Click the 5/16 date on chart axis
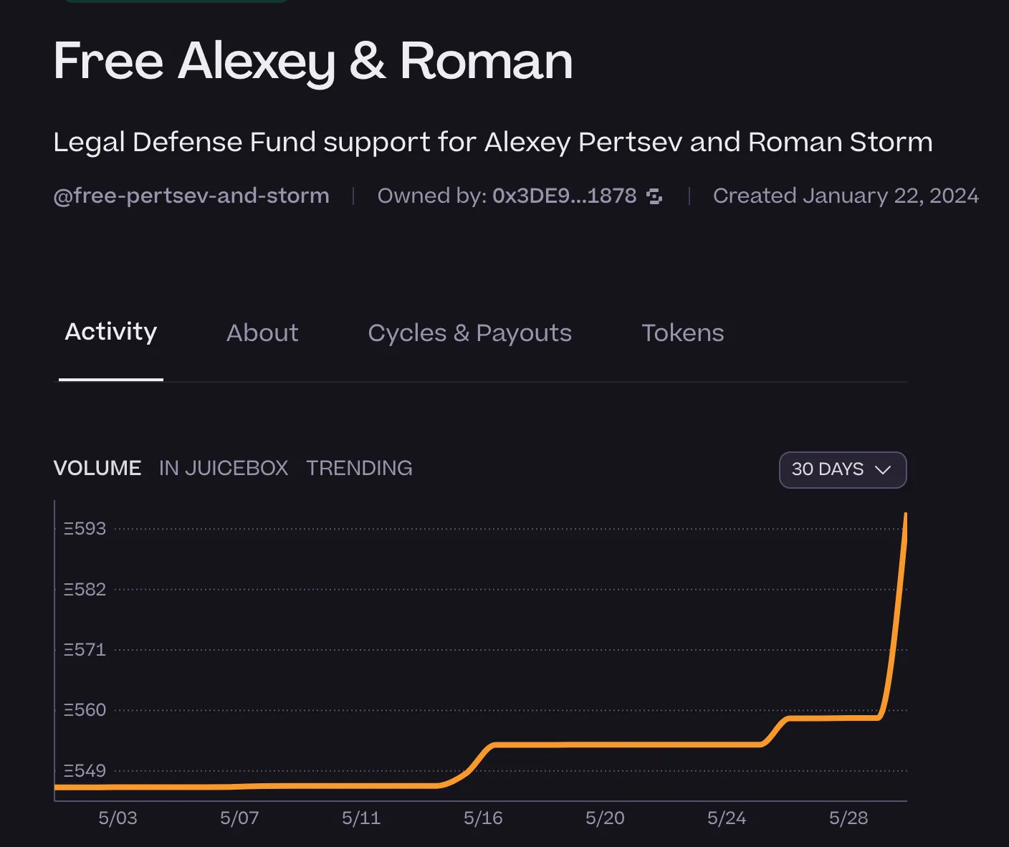This screenshot has height=847, width=1009. coord(483,818)
